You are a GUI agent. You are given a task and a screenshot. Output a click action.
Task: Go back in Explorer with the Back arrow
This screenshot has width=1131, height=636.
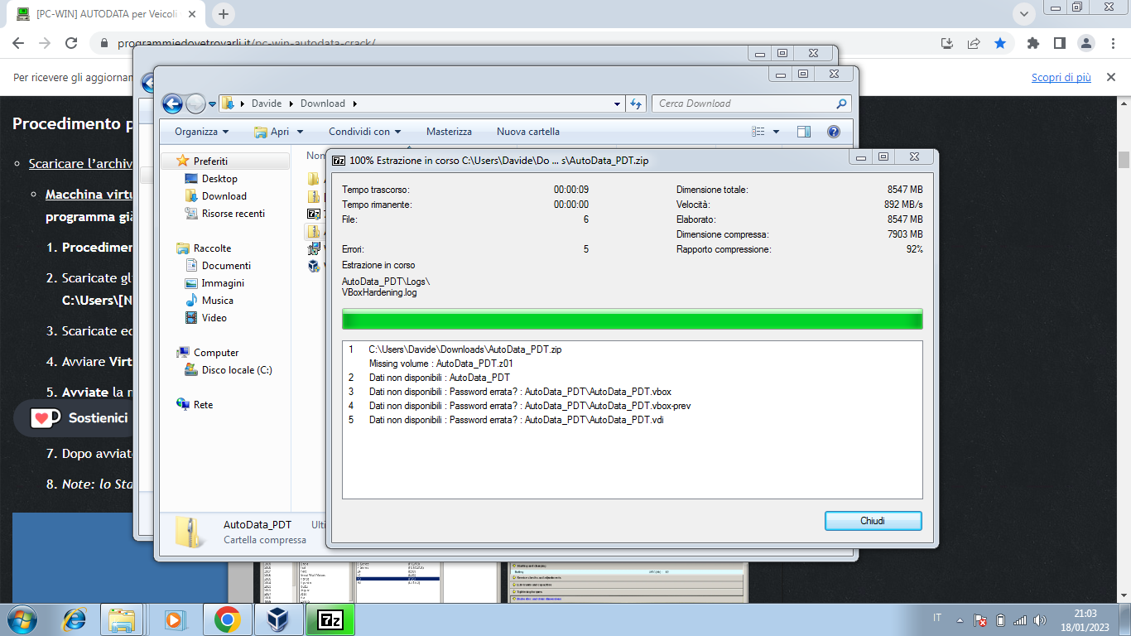(x=172, y=104)
